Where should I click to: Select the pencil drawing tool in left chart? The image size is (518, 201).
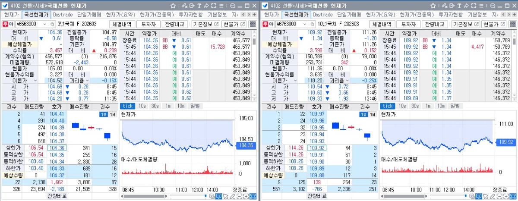tap(232, 196)
